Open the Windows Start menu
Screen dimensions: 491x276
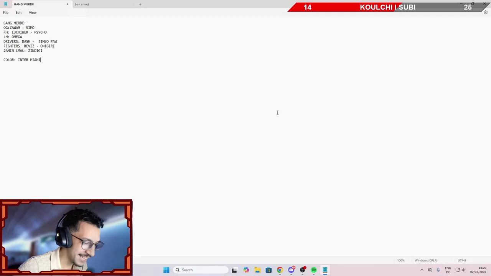click(x=166, y=270)
